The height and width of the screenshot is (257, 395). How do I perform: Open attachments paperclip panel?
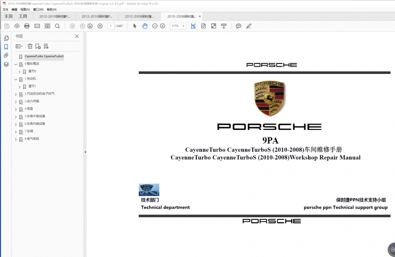(6, 55)
